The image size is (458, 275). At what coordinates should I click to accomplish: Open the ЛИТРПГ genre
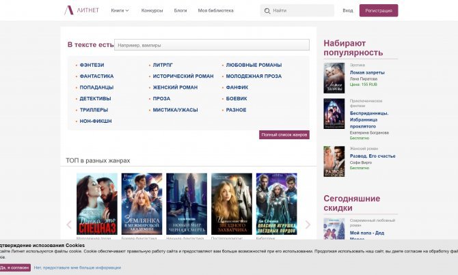[163, 65]
